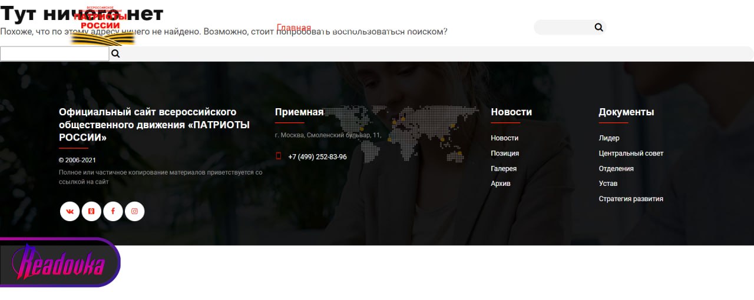Select the Архив link in footer
Image resolution: width=754 pixels, height=300 pixels.
(x=500, y=184)
